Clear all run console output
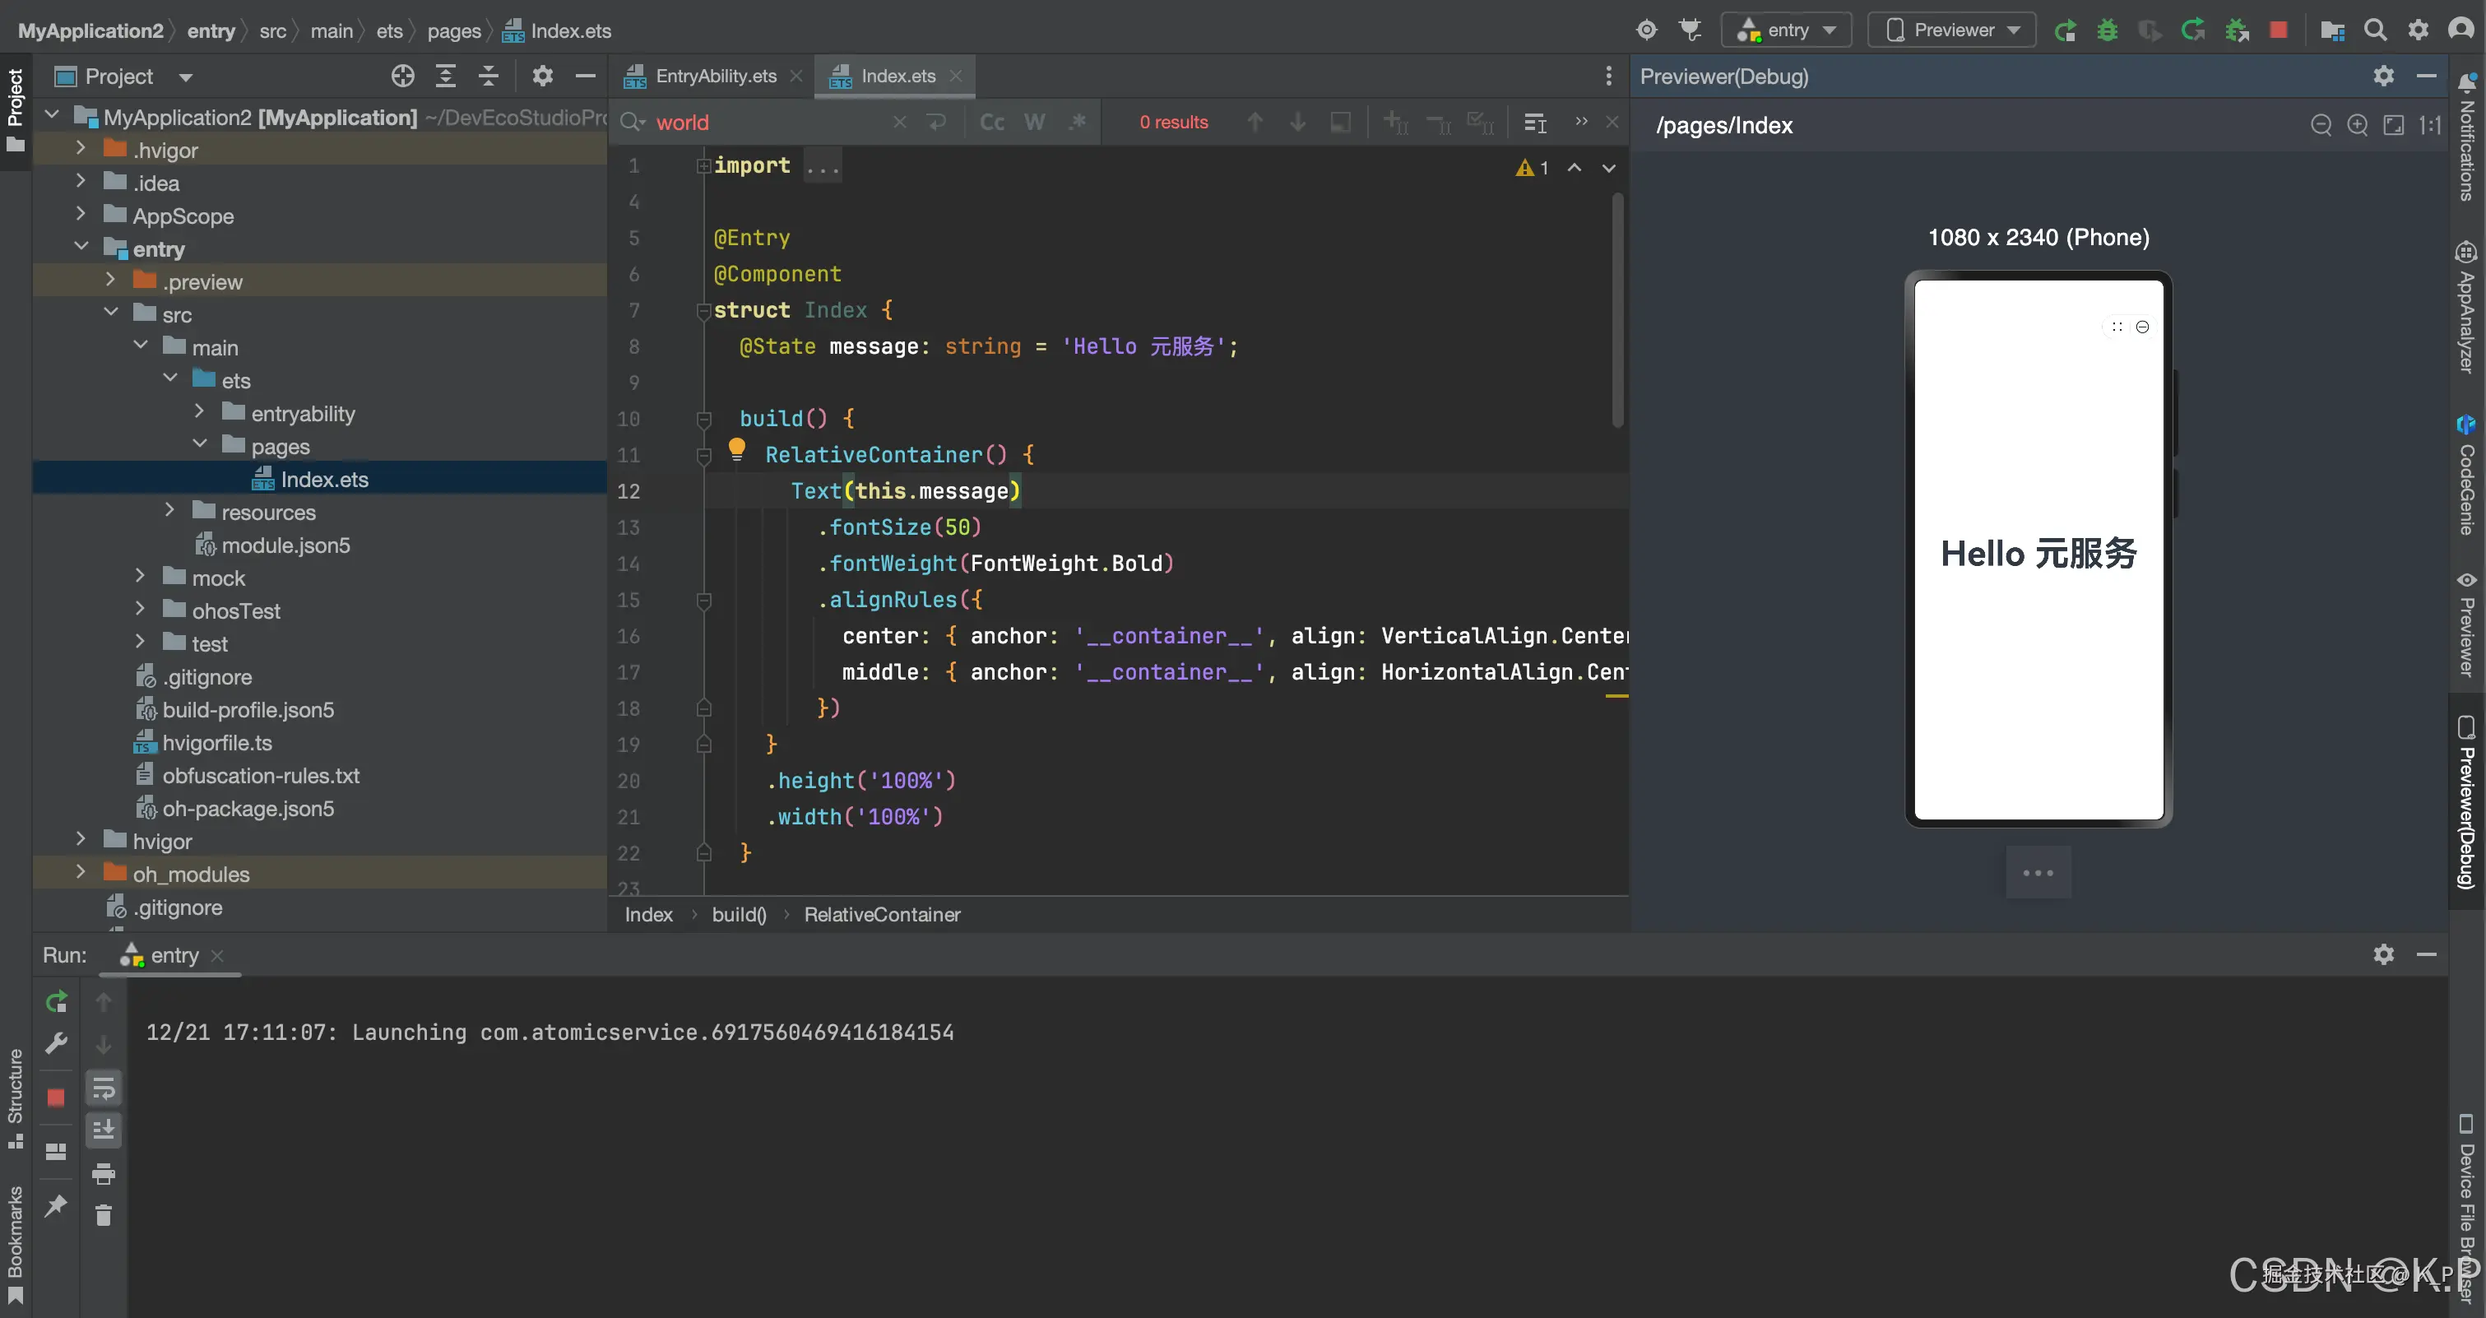The image size is (2486, 1318). [104, 1216]
